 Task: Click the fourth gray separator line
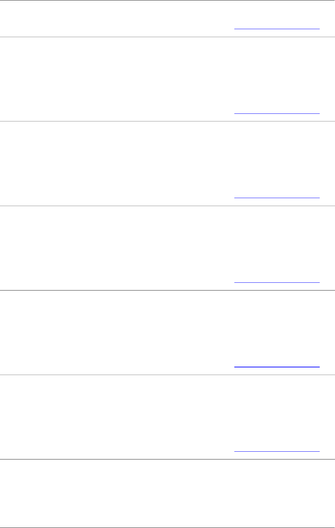[167, 290]
